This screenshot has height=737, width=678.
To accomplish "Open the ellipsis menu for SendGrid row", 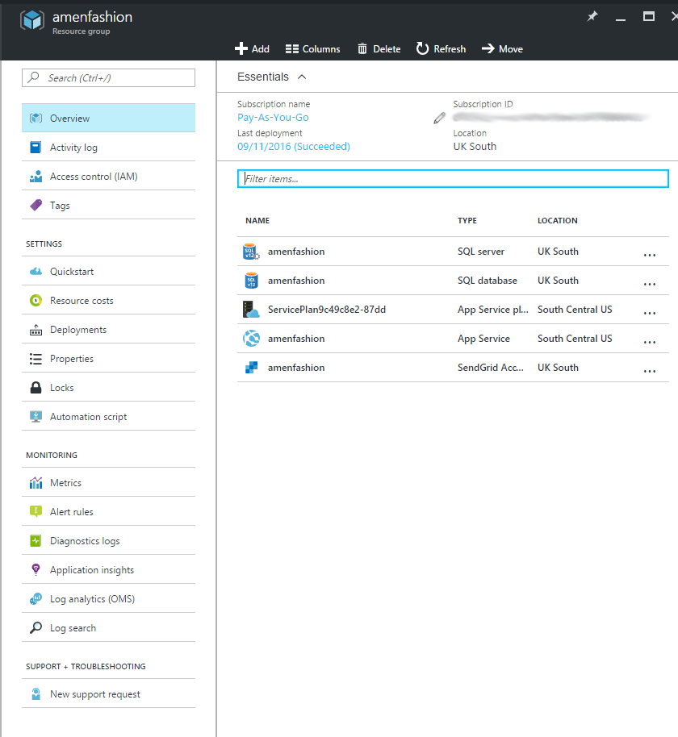I will [649, 371].
